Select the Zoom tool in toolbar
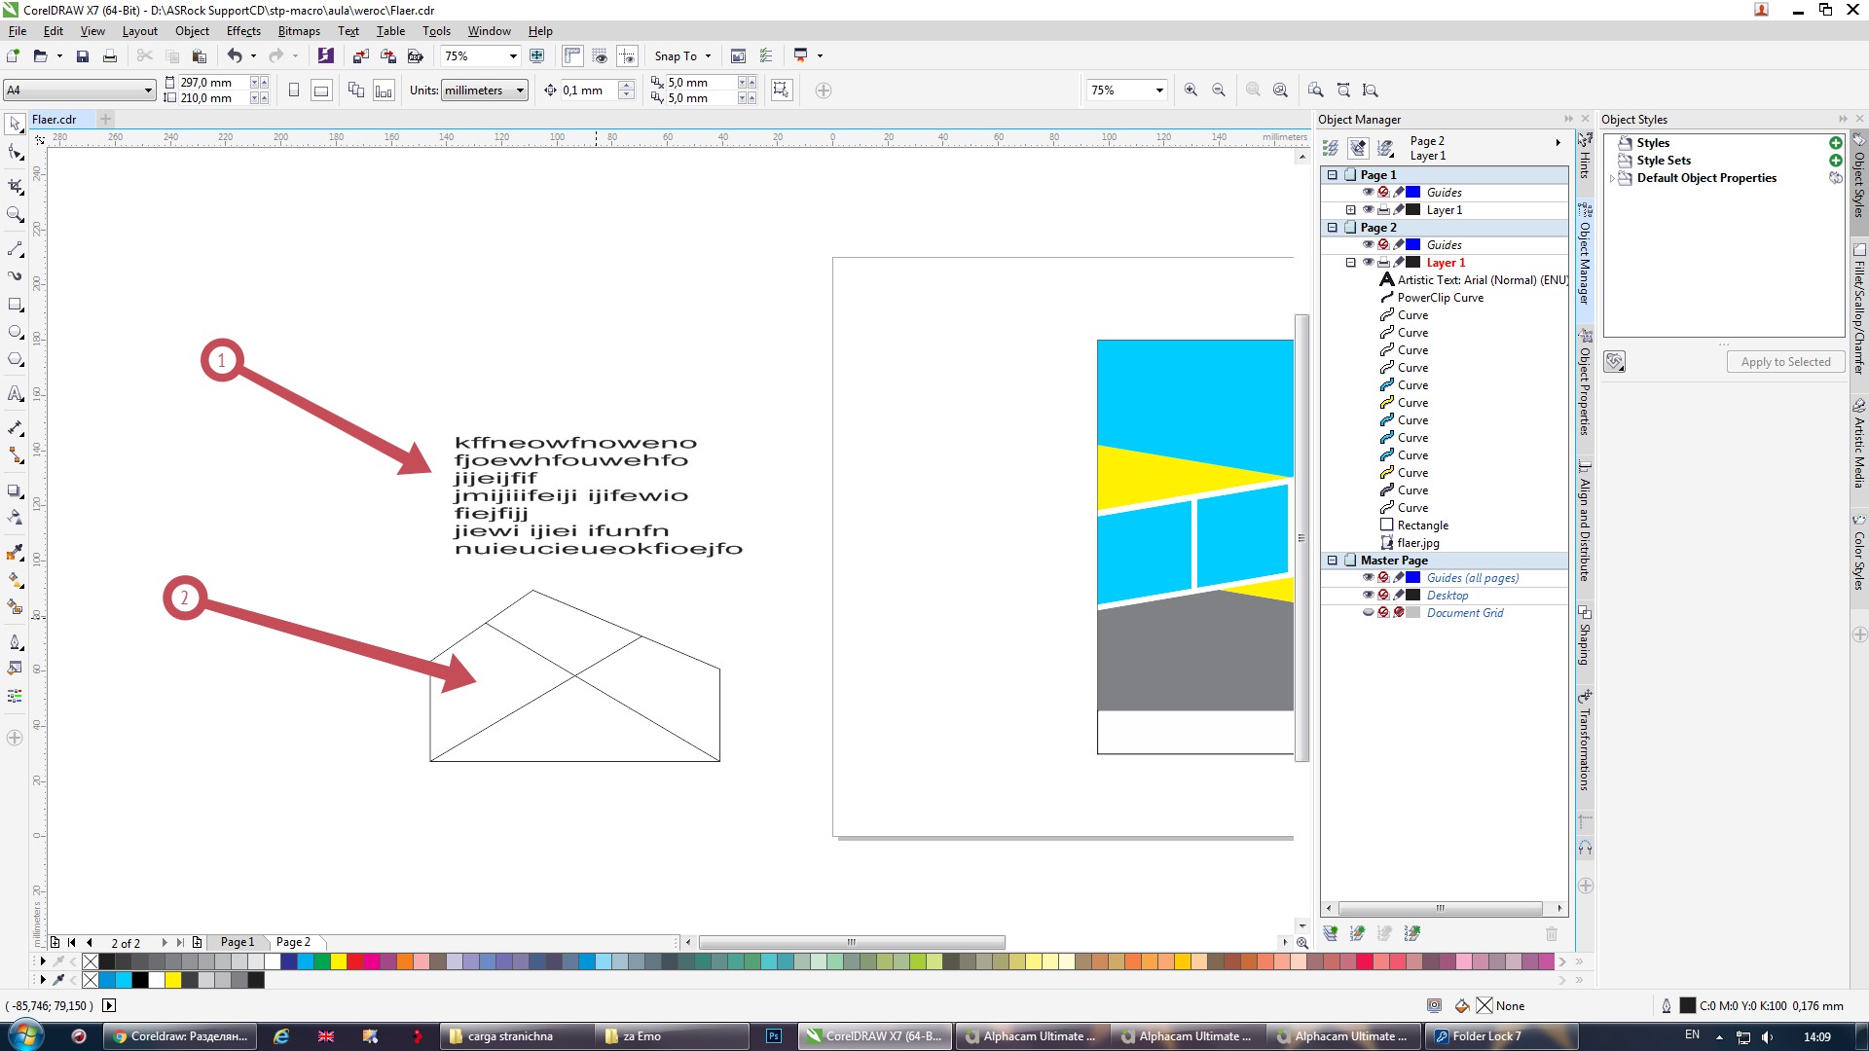Viewport: 1869px width, 1051px height. pos(17,213)
